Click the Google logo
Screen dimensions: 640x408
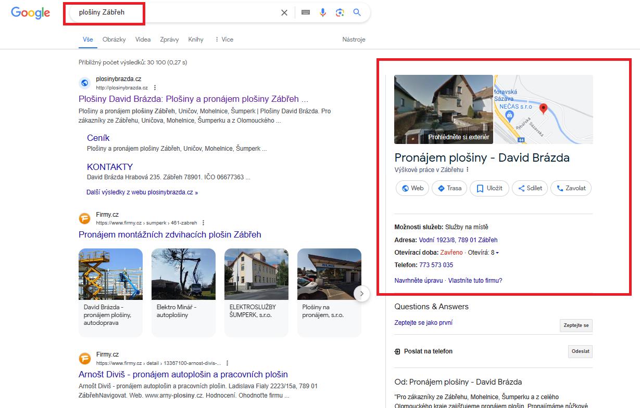31,13
